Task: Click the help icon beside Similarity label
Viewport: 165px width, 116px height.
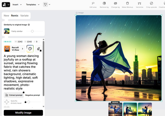Action: (29, 25)
